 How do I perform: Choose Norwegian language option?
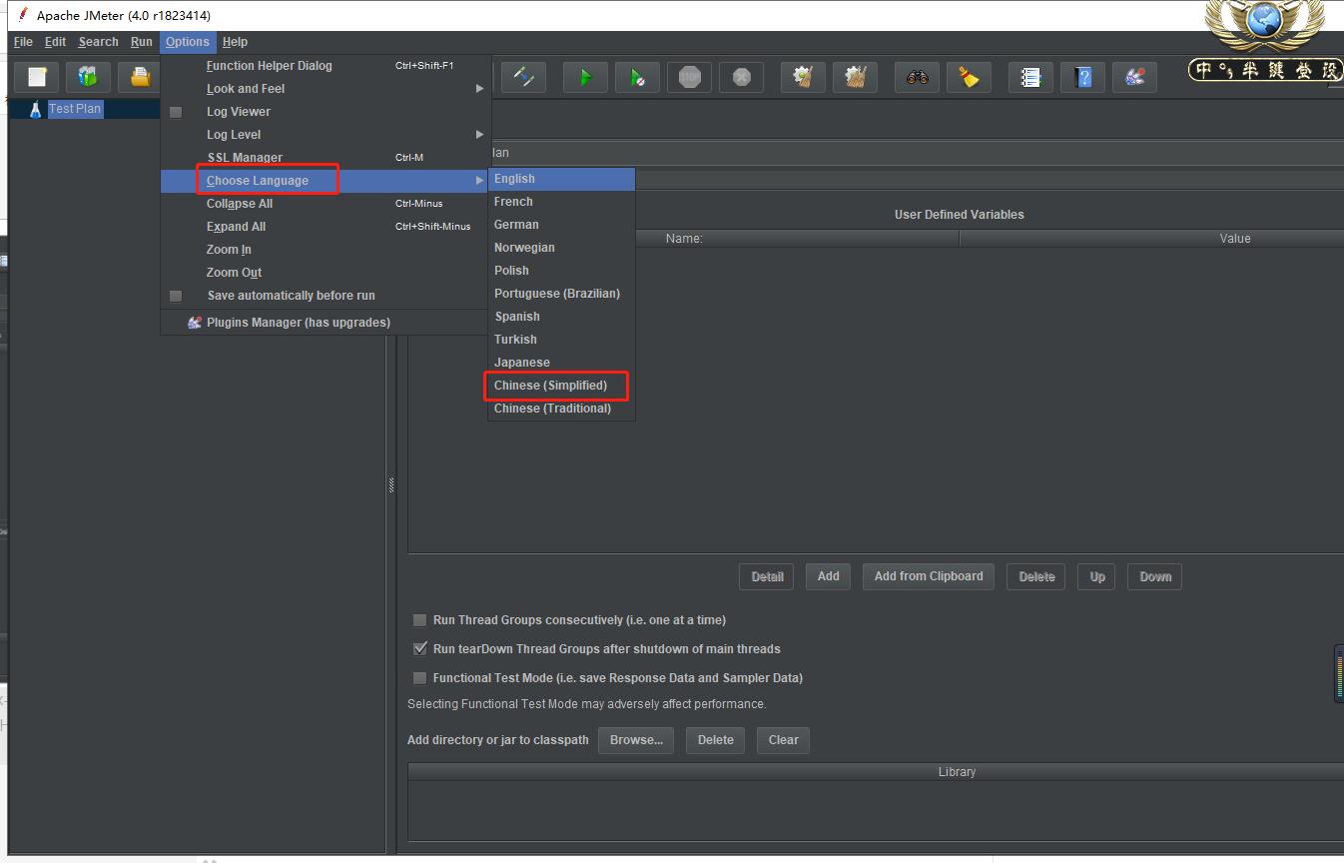(x=561, y=248)
